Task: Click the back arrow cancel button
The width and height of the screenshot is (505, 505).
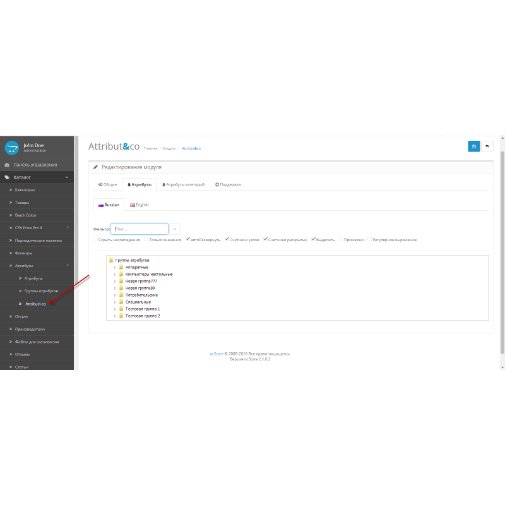Action: pos(487,146)
